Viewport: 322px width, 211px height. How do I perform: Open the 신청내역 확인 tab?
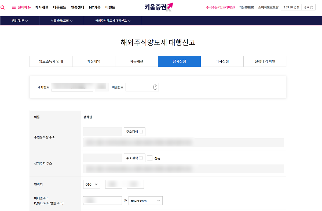tap(265, 61)
